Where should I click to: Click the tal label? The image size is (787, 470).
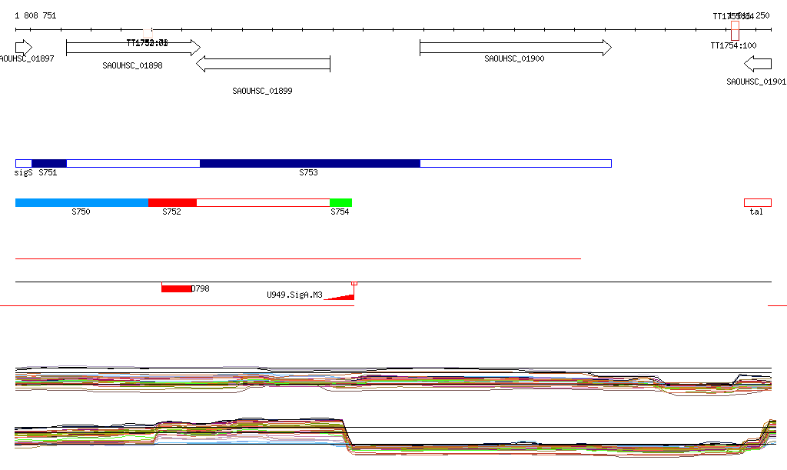(x=756, y=212)
